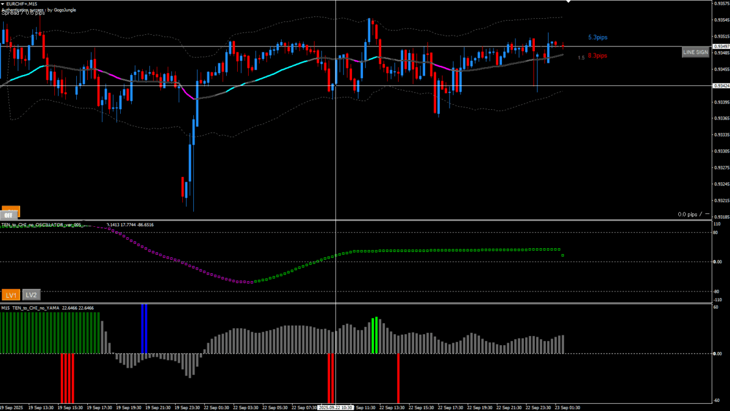Toggle the gray OFF button

(9, 215)
